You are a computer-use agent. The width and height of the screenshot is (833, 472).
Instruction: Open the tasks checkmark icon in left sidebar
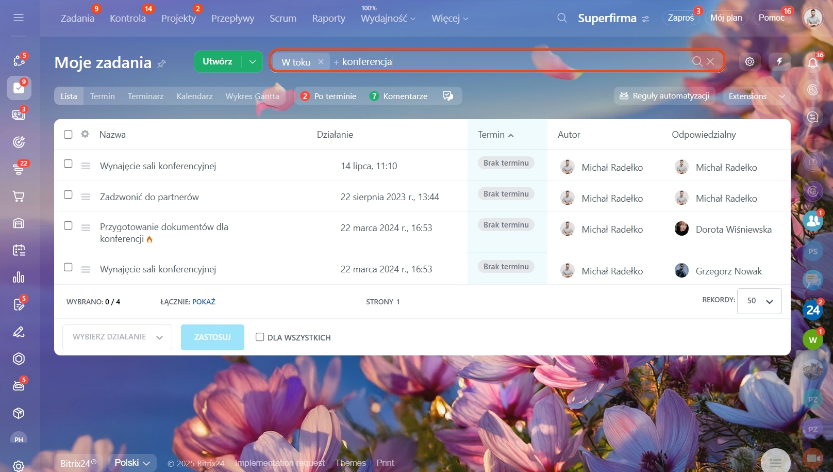click(19, 88)
